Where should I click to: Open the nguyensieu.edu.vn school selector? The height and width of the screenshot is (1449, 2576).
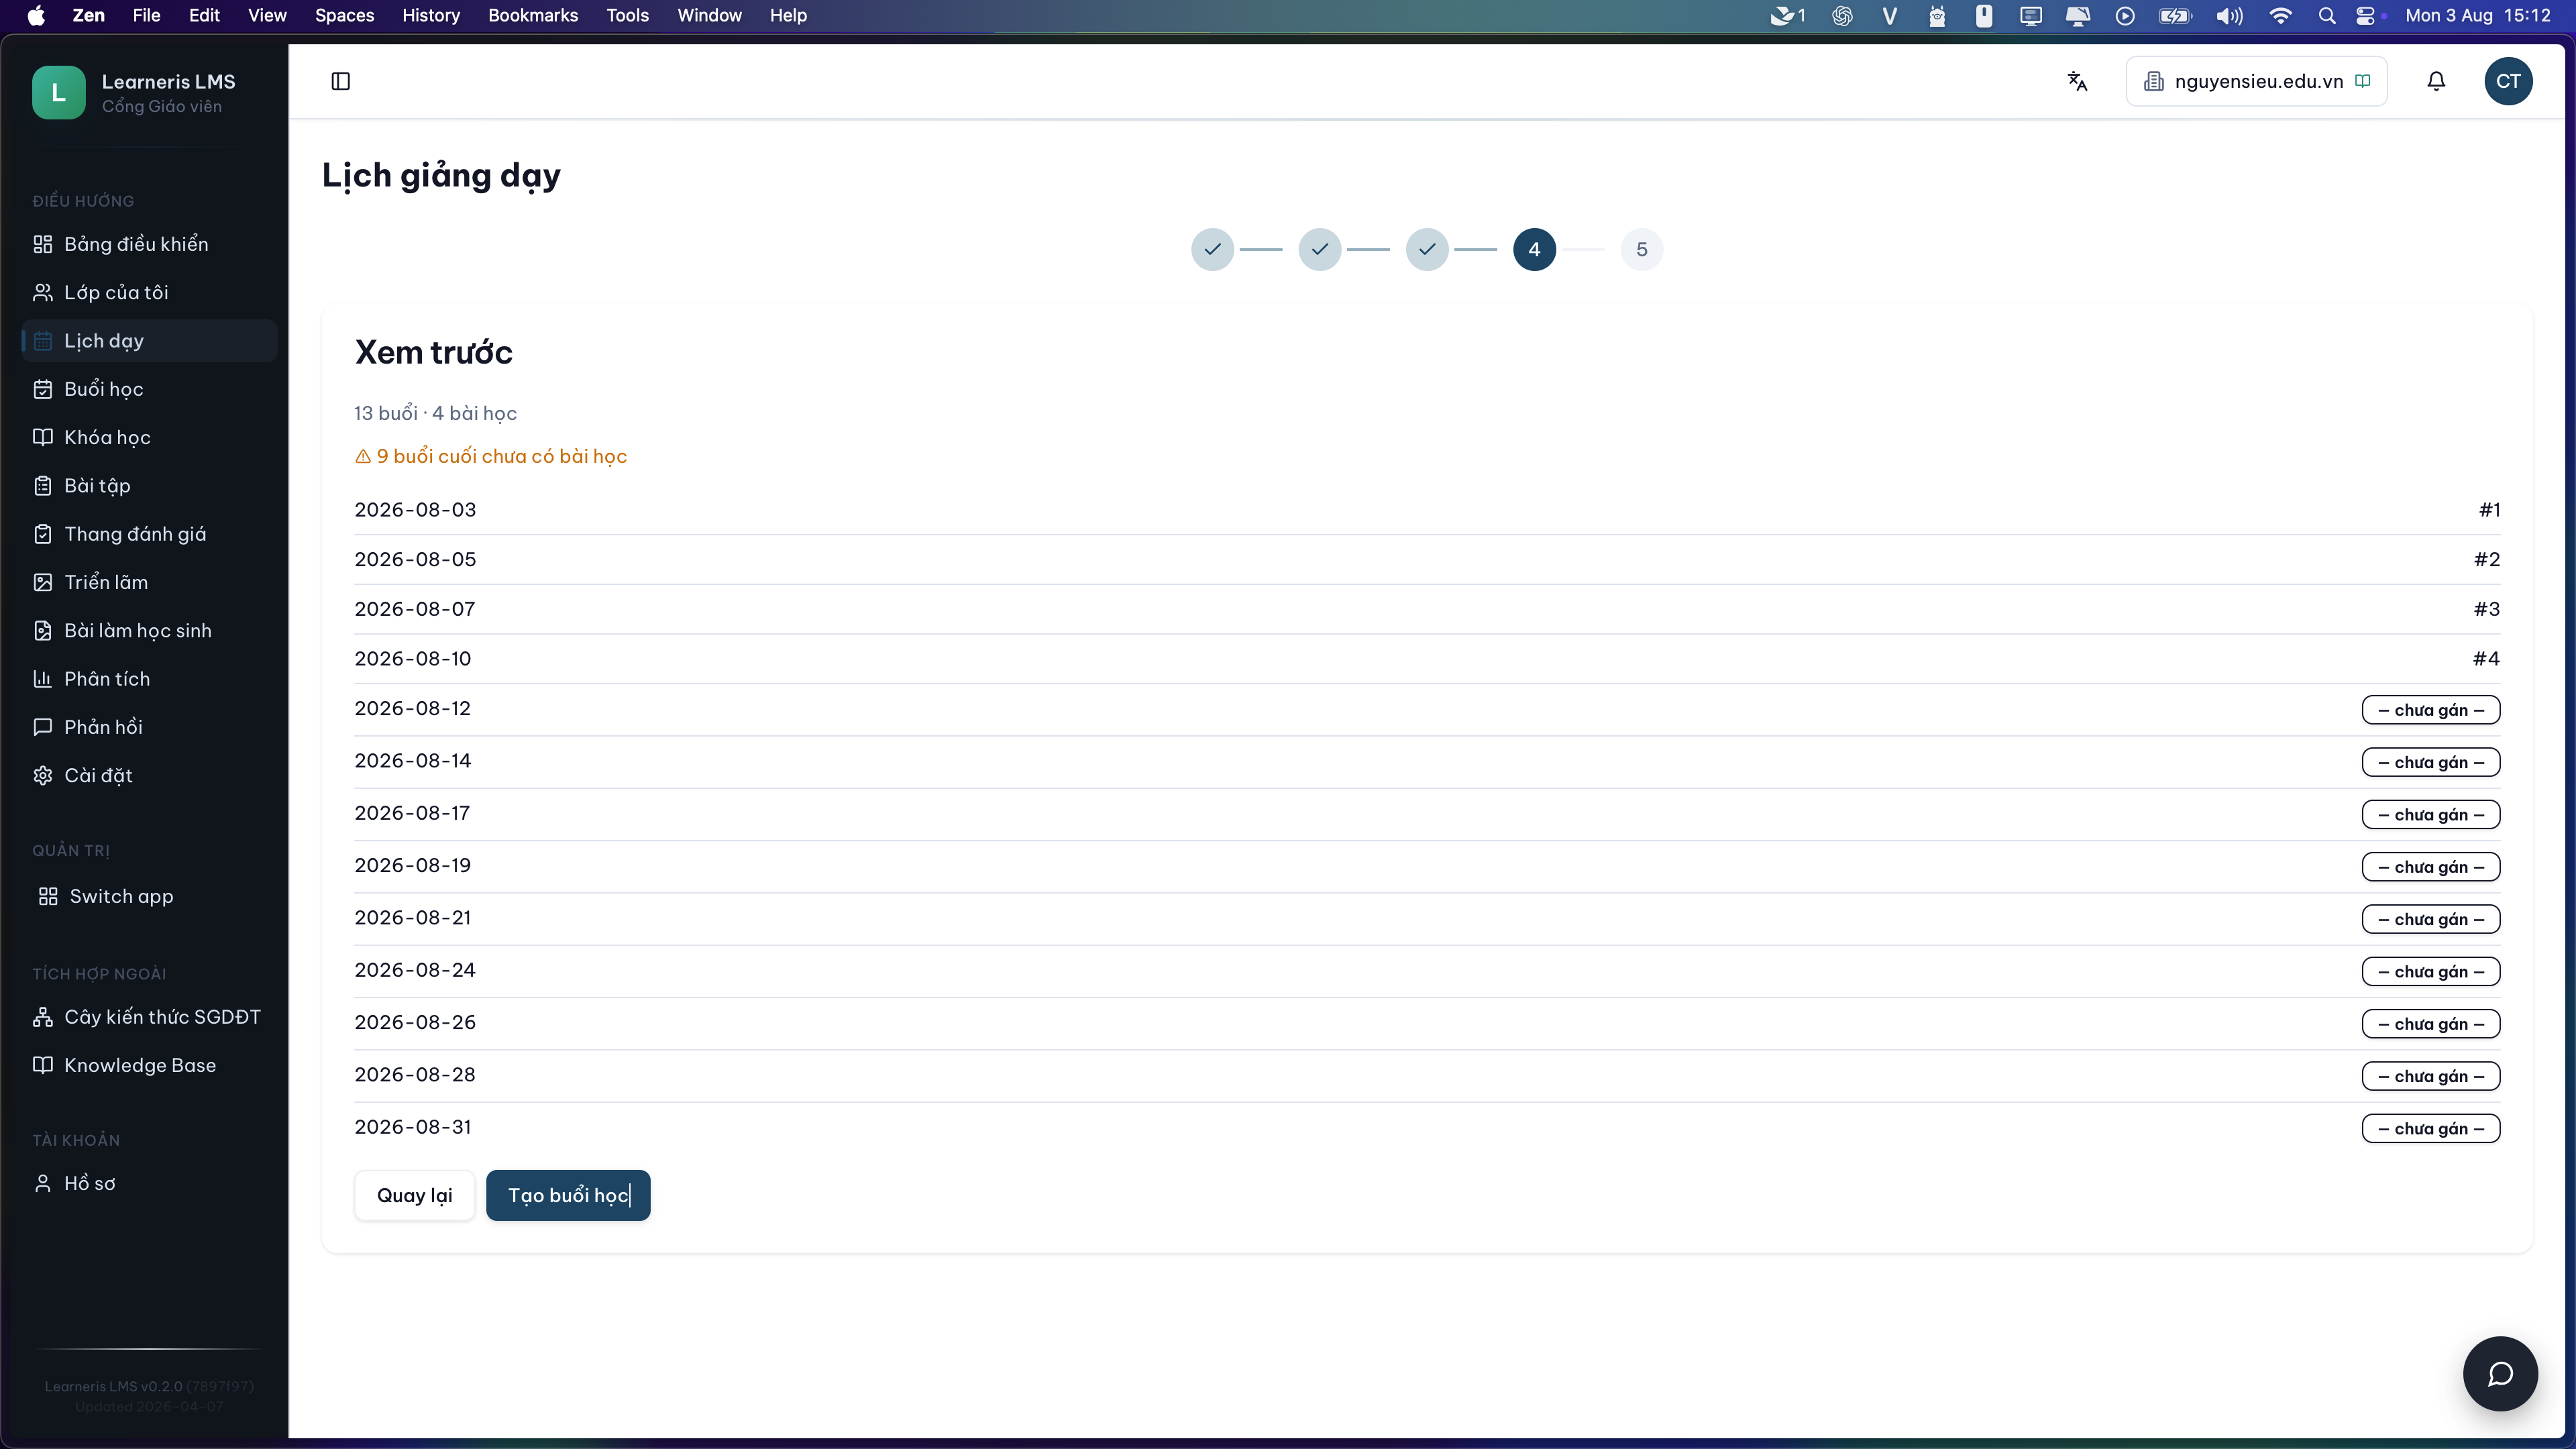click(x=2256, y=81)
